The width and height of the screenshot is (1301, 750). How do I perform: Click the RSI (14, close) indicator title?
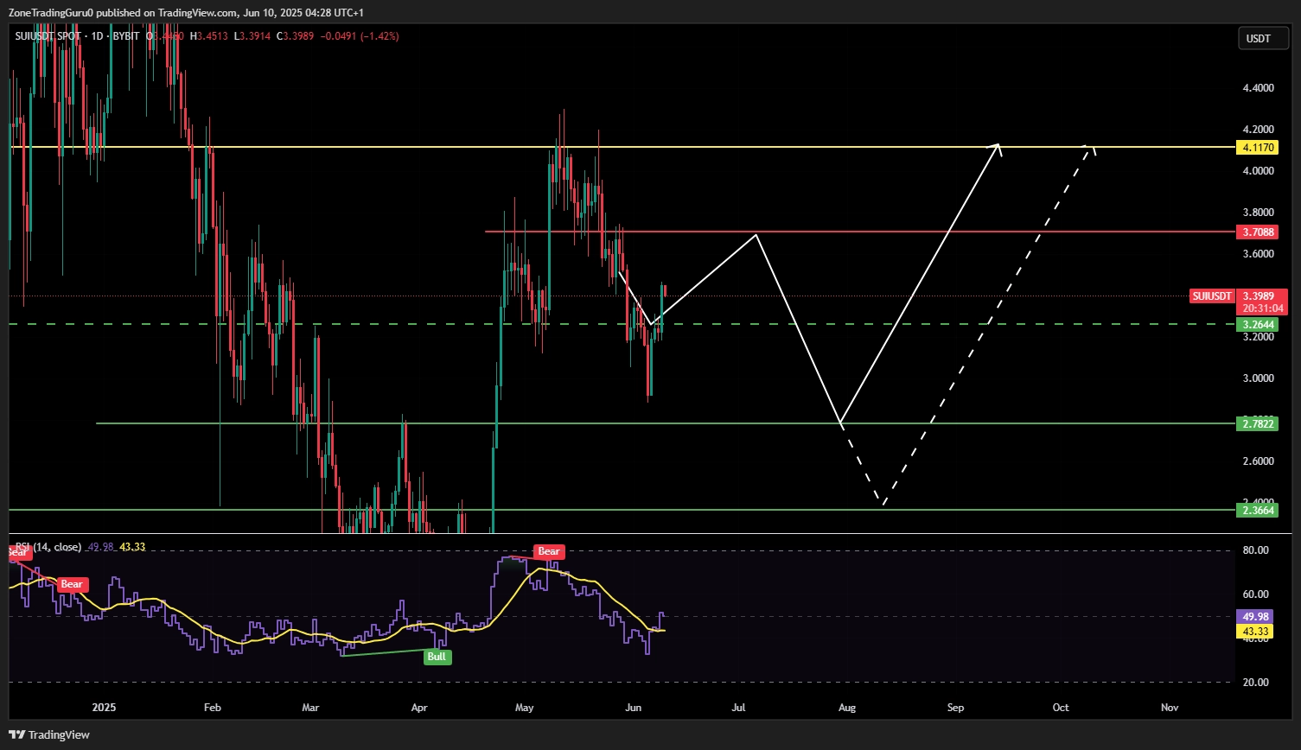tap(48, 547)
